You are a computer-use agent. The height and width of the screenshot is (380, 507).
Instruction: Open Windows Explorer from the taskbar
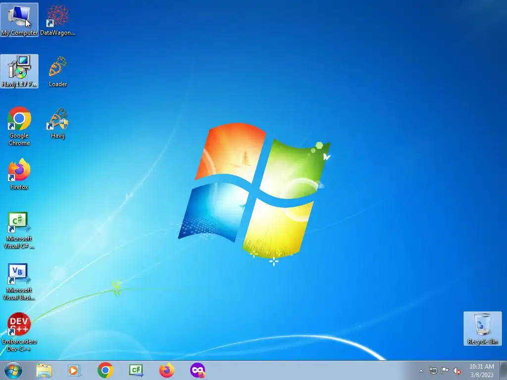click(44, 370)
